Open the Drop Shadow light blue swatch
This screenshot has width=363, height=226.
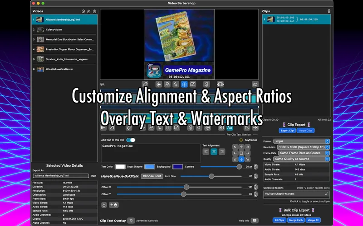(150, 167)
